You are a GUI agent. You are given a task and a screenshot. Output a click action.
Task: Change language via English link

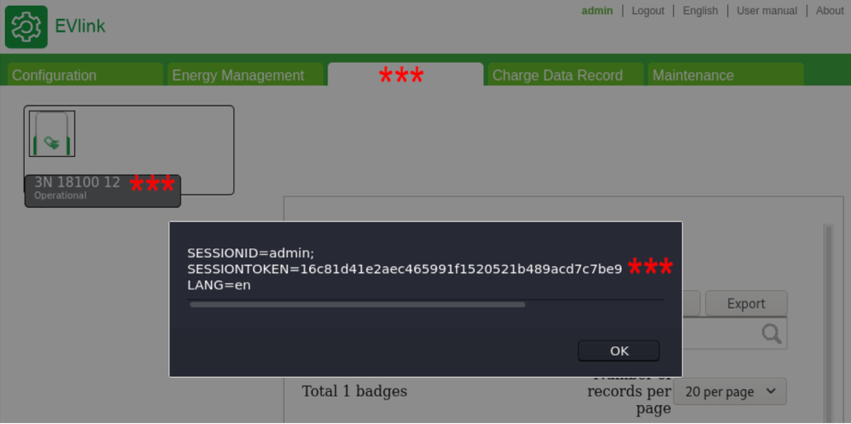click(x=700, y=11)
